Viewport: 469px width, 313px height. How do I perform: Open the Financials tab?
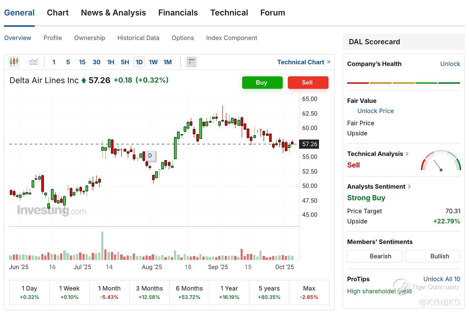point(178,13)
